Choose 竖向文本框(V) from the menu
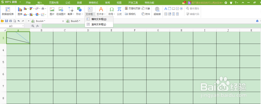The width and height of the screenshot is (261, 104). pos(99,25)
